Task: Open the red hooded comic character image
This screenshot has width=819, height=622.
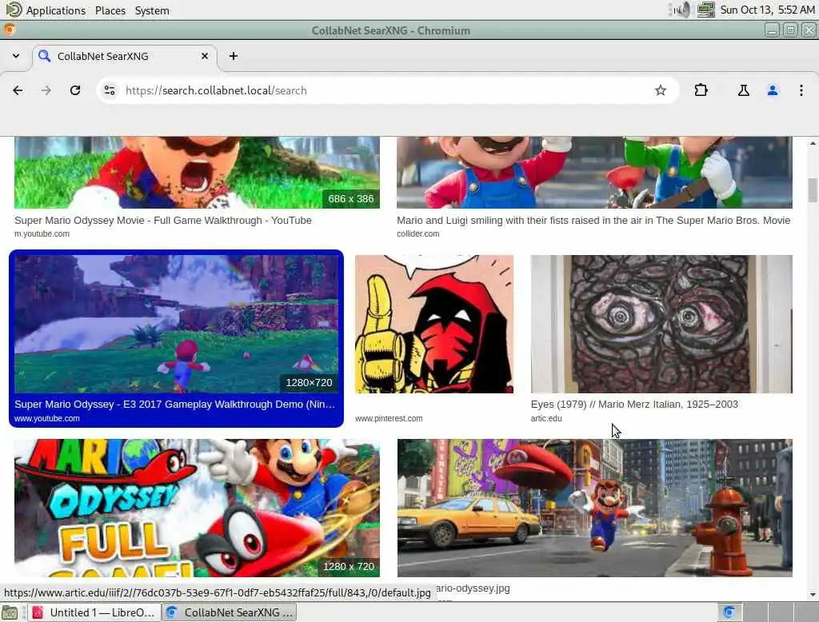Action: [x=434, y=324]
